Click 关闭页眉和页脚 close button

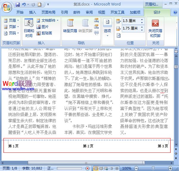click(155, 28)
